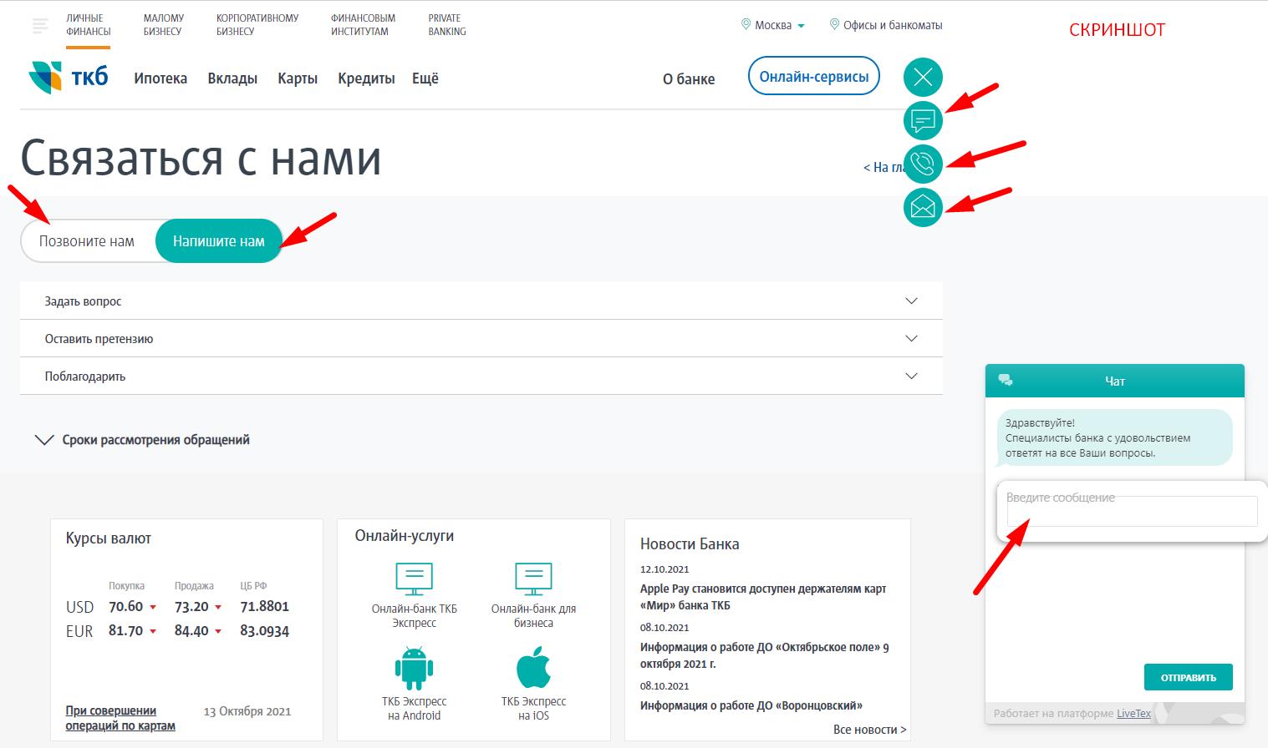
Task: Open Карты menu item
Action: 298,78
